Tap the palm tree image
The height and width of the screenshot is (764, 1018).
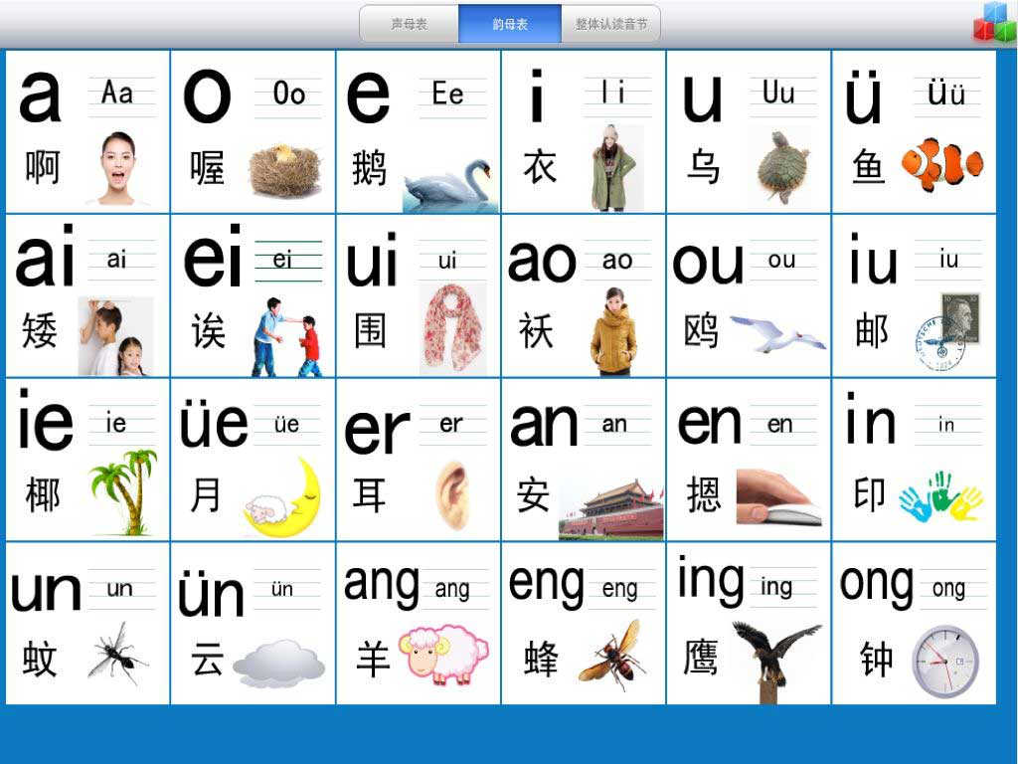click(x=124, y=491)
